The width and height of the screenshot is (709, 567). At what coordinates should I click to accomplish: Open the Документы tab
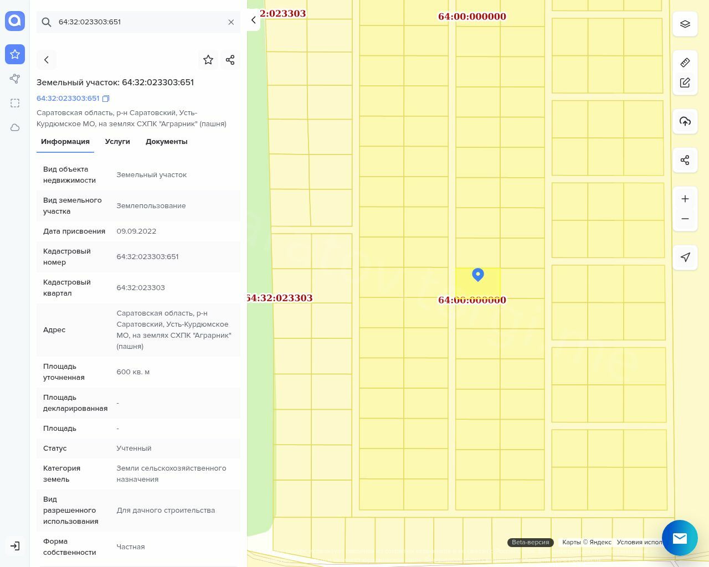point(166,142)
